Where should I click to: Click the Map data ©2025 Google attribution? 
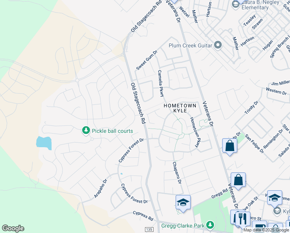(x=266, y=230)
